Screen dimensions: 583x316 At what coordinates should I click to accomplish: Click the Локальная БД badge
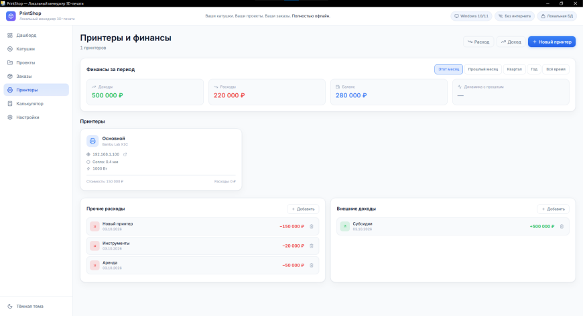pyautogui.click(x=557, y=16)
